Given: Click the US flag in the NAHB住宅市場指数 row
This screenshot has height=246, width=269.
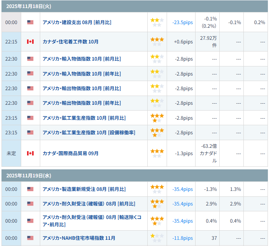Looking at the screenshot, I should 30,238.
